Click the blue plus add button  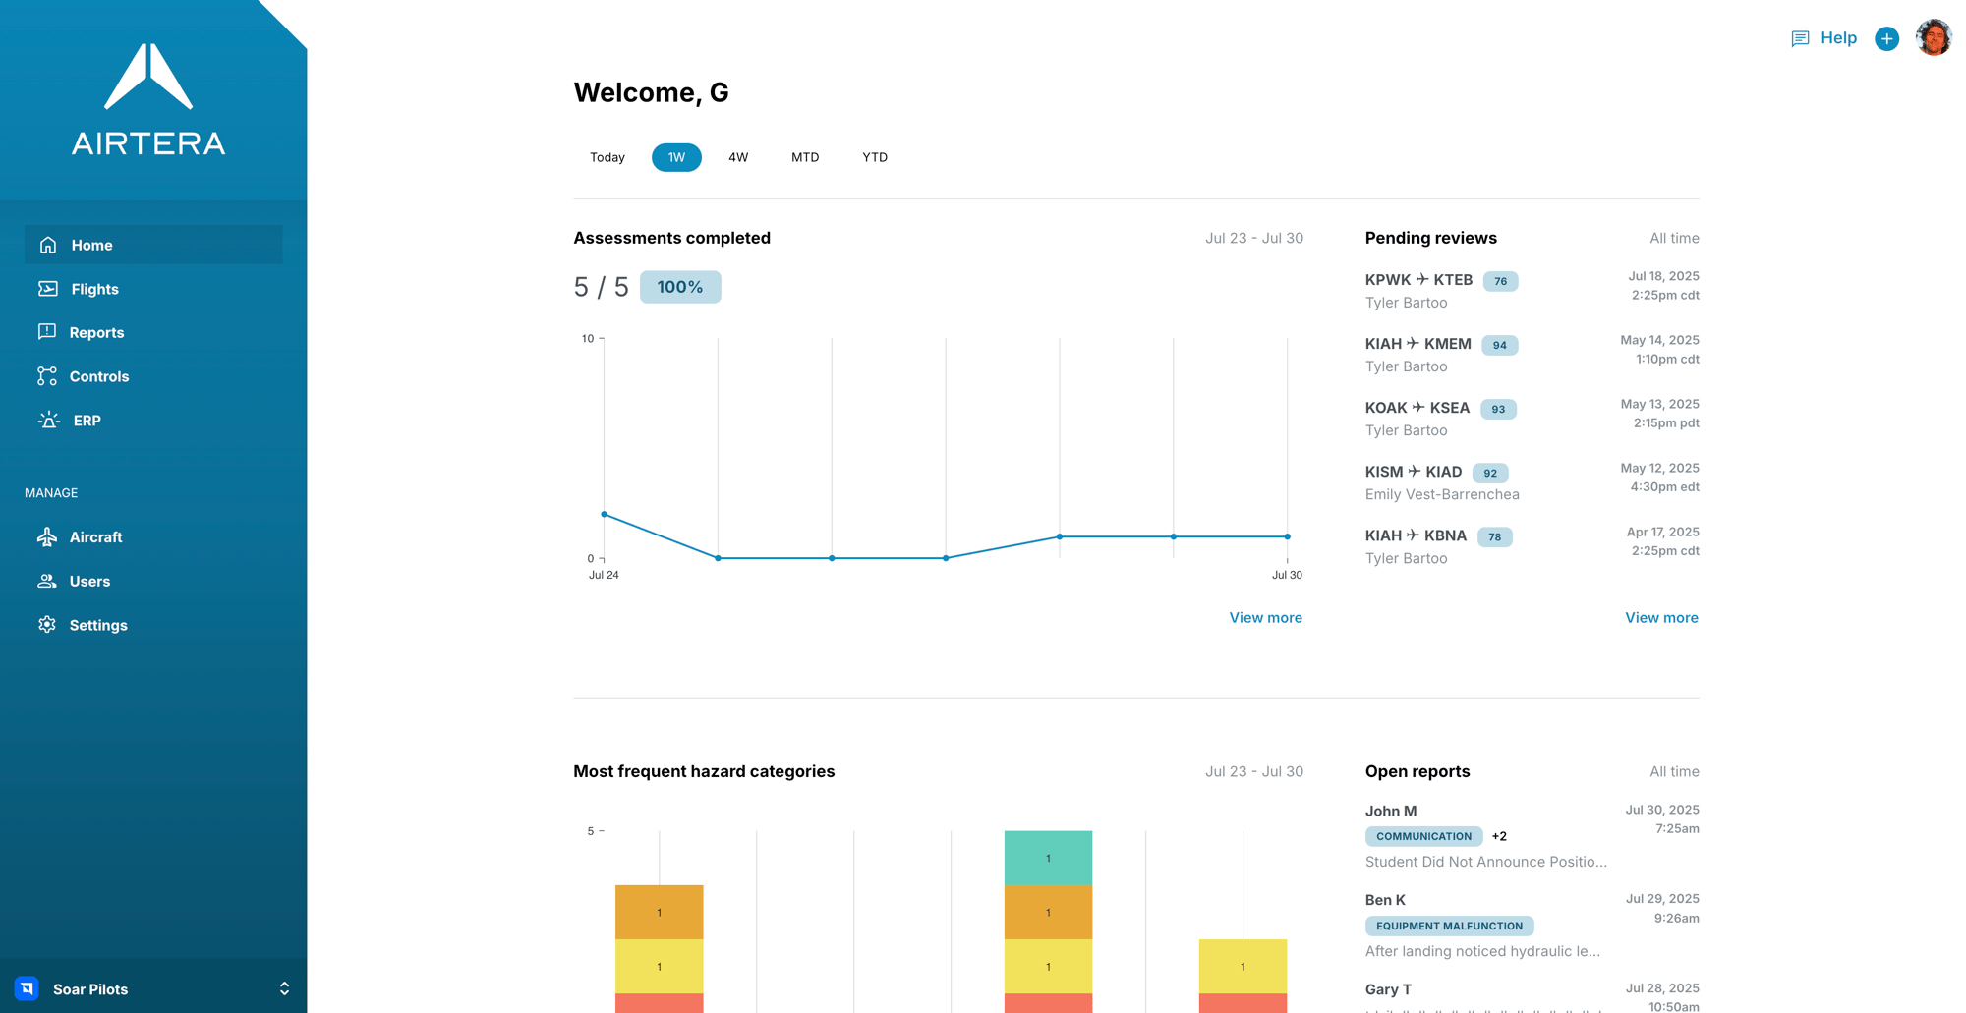pyautogui.click(x=1886, y=38)
